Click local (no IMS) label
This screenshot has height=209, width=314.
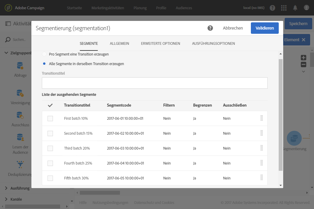click(x=254, y=8)
